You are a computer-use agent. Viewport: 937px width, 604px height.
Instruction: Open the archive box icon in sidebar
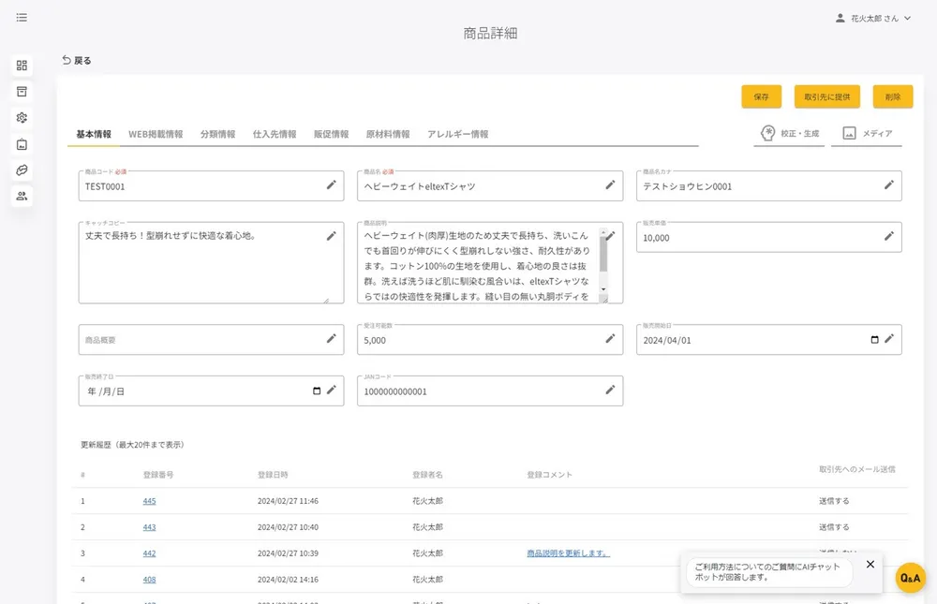click(x=22, y=92)
